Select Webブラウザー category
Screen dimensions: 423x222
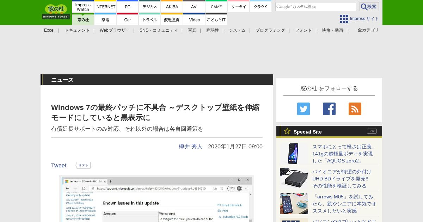pos(115,30)
